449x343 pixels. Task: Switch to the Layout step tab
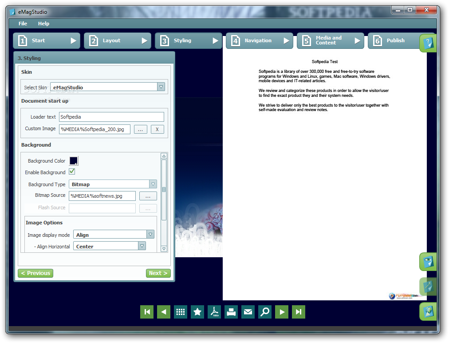[x=118, y=41]
